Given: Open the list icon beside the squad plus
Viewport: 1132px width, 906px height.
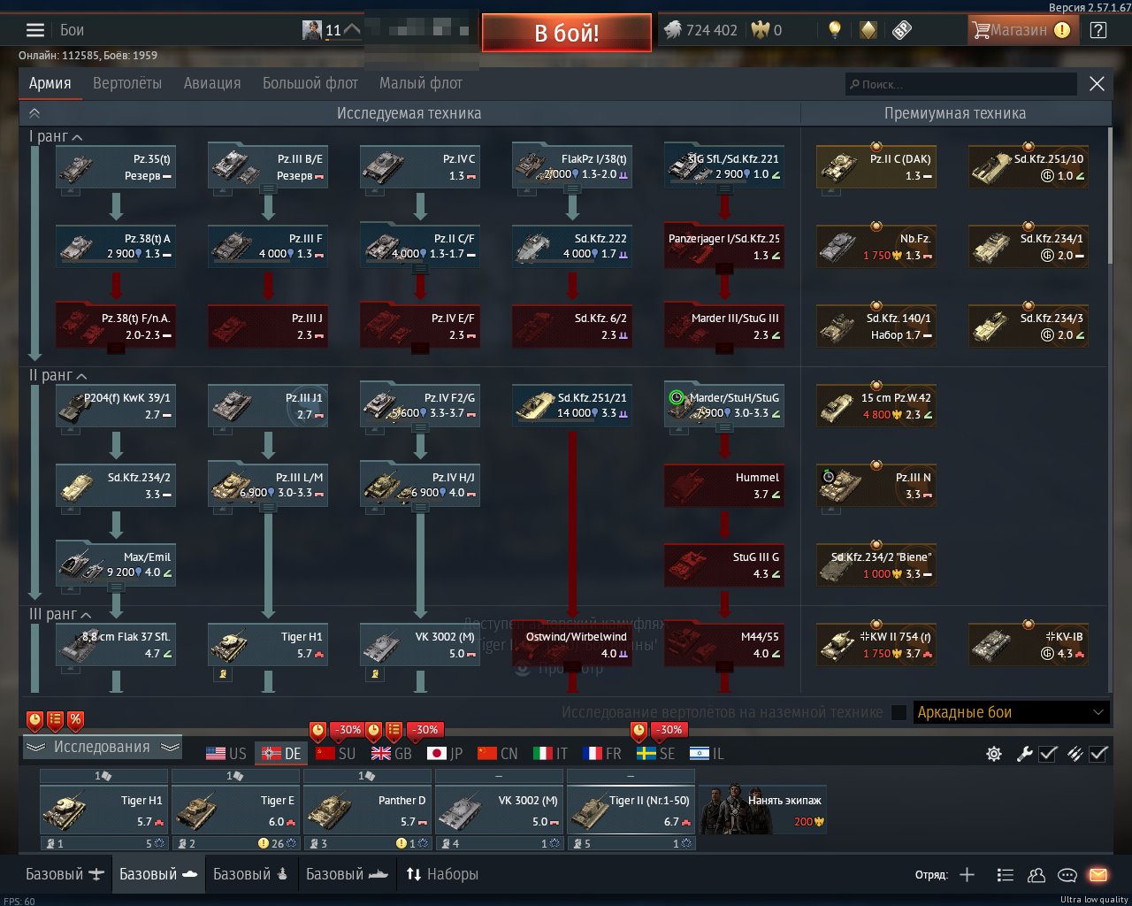Looking at the screenshot, I should point(1005,875).
